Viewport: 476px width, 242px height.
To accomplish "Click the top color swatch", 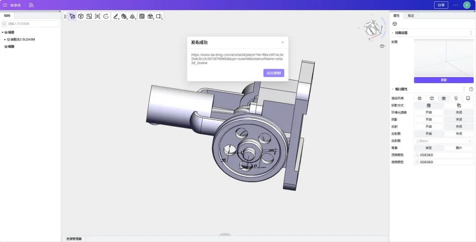I will 417,155.
